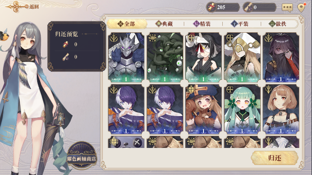Select the dark-haired masked girl card
This screenshot has height=175, width=312.
(x=281, y=58)
